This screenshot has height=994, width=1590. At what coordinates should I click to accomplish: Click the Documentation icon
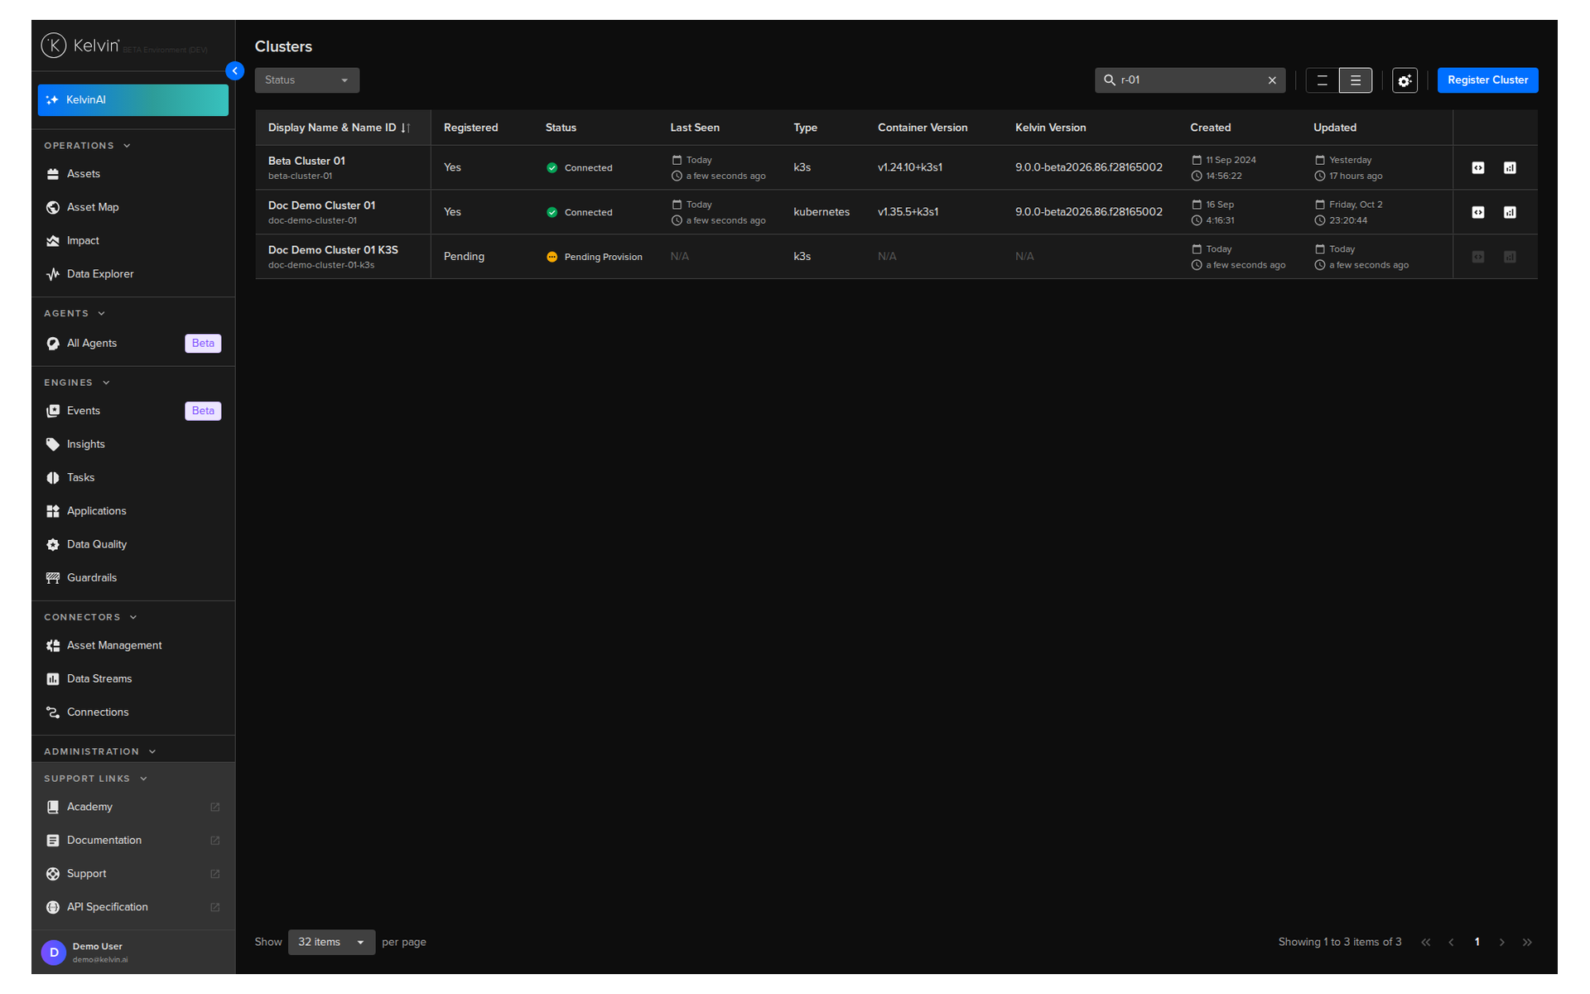coord(53,841)
